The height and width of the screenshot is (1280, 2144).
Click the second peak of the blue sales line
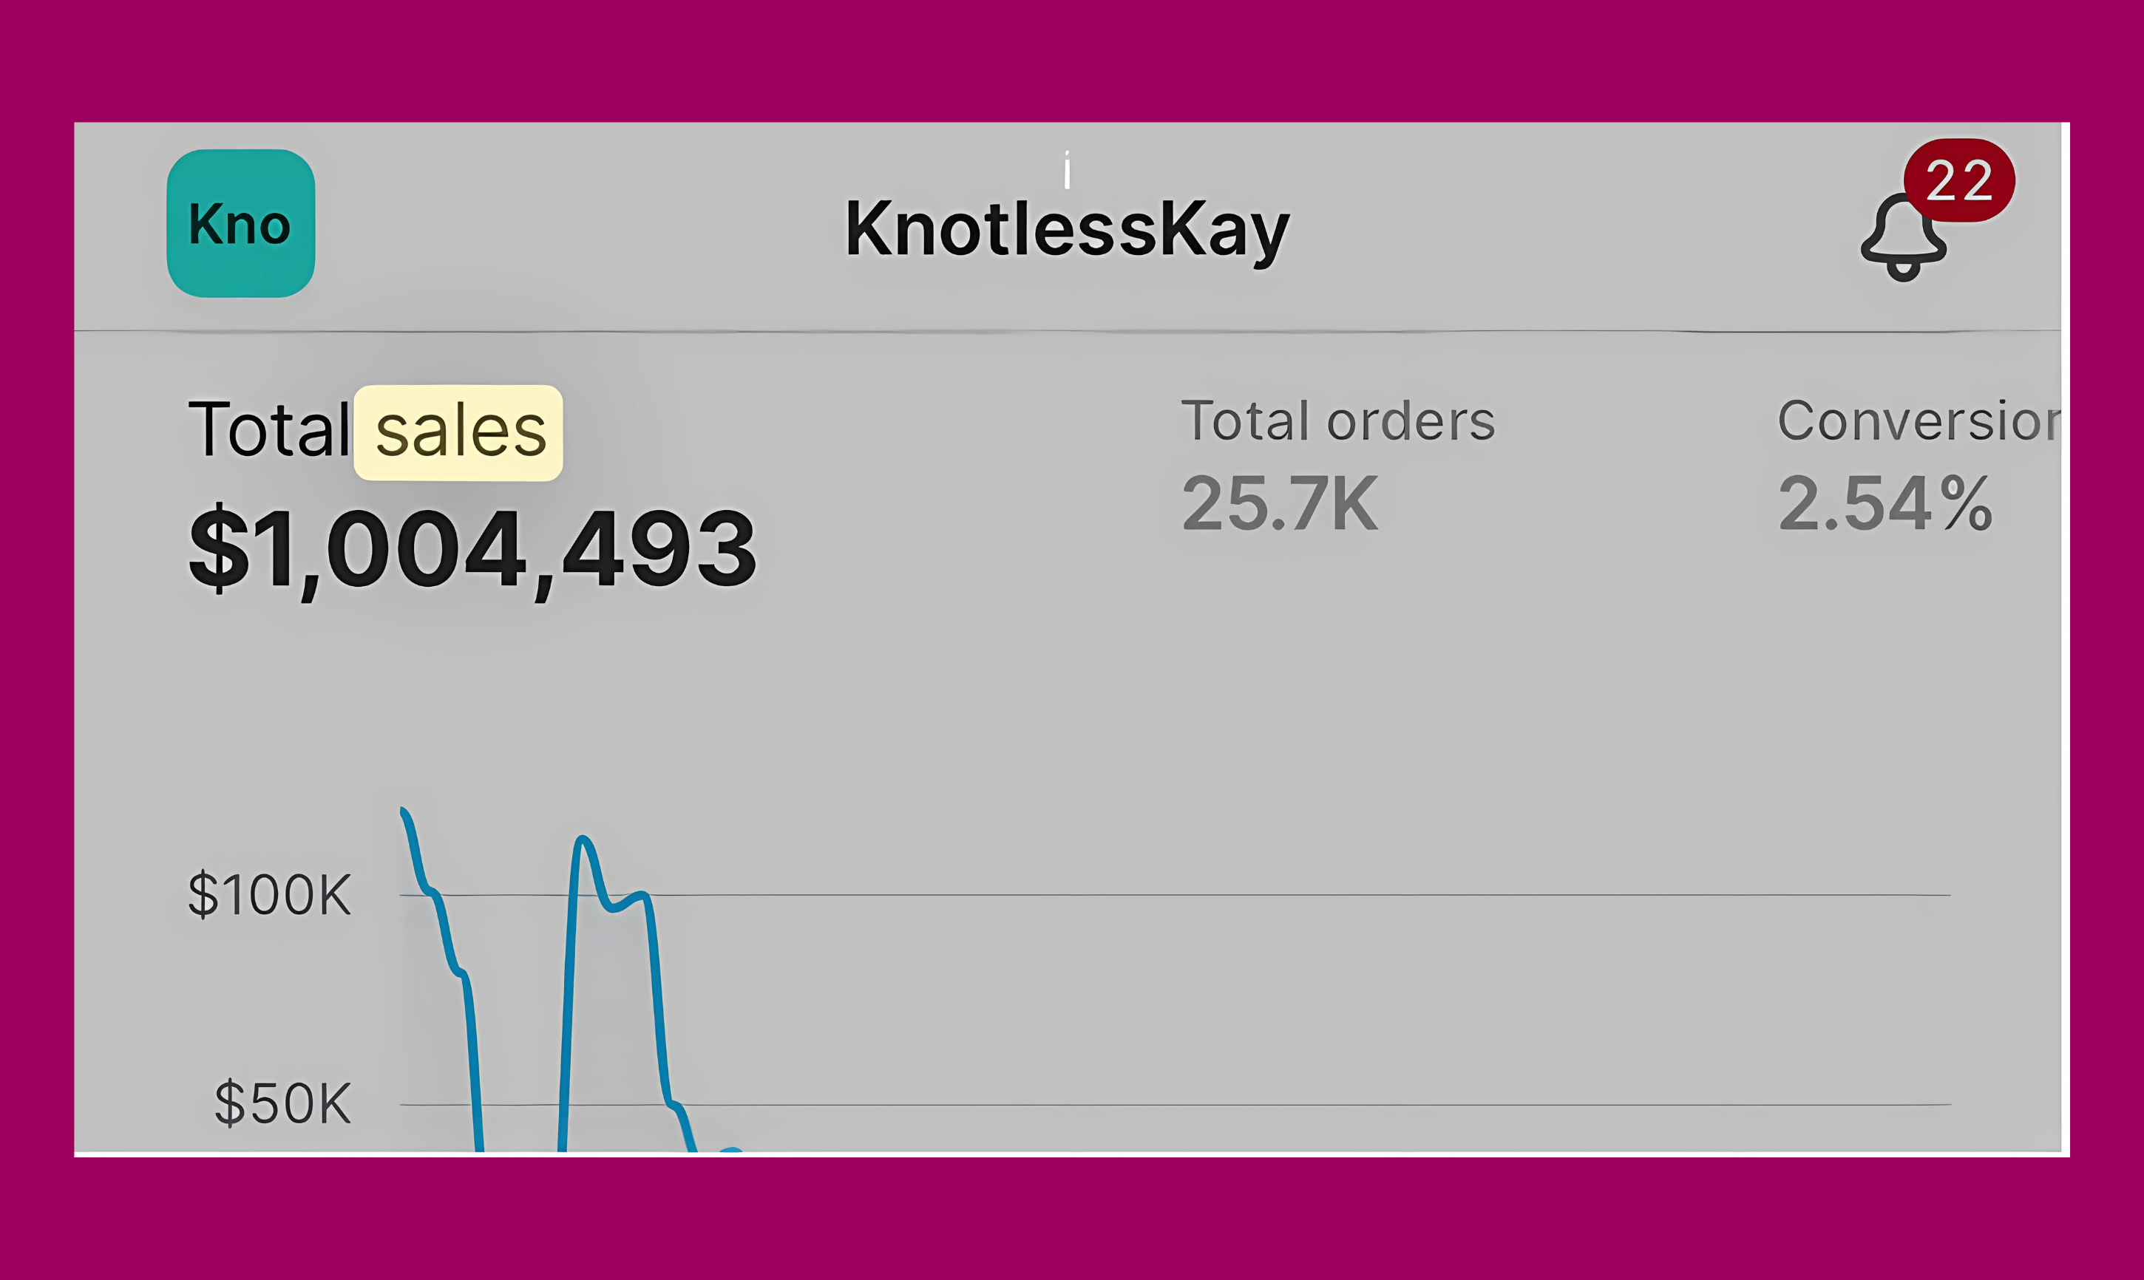[583, 840]
